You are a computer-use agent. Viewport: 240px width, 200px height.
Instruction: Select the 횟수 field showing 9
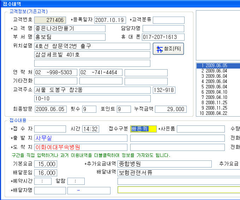[89, 109]
